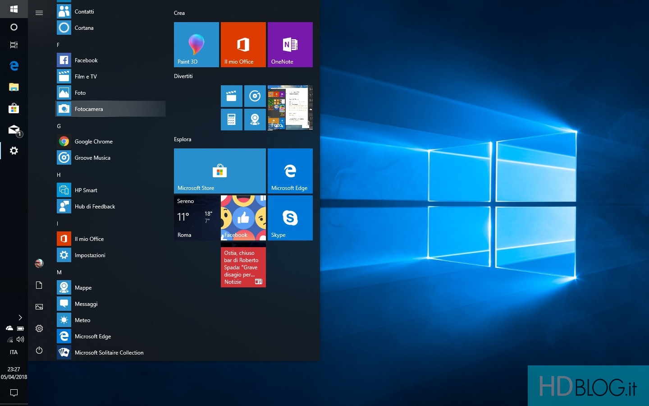The height and width of the screenshot is (406, 649).
Task: Launch Microsoft Edge from the taskbar
Action: [14, 66]
